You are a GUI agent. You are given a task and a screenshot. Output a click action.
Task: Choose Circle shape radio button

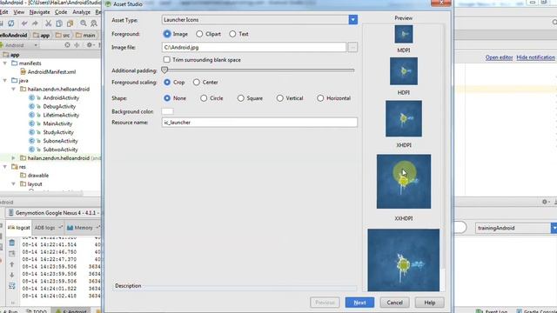pos(204,98)
